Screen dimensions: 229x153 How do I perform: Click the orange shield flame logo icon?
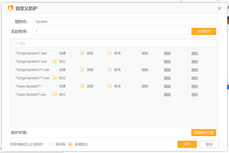(10, 8)
